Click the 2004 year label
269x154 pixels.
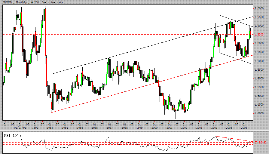pos(214,128)
